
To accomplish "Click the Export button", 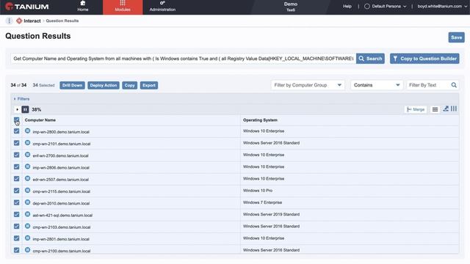I will [x=149, y=85].
